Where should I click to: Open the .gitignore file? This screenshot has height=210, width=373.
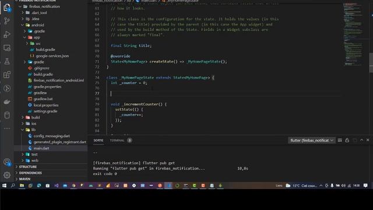(x=41, y=68)
